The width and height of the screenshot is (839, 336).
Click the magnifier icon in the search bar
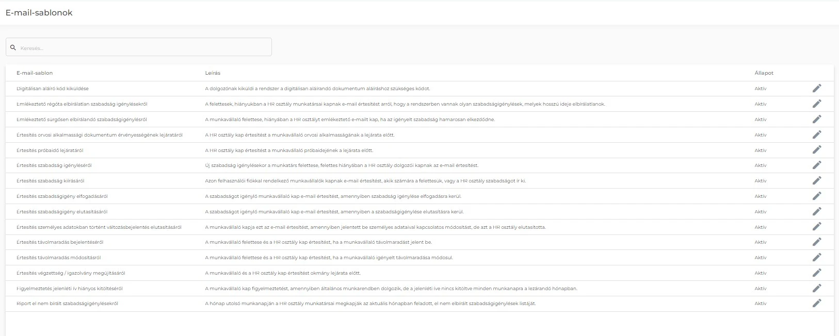13,47
